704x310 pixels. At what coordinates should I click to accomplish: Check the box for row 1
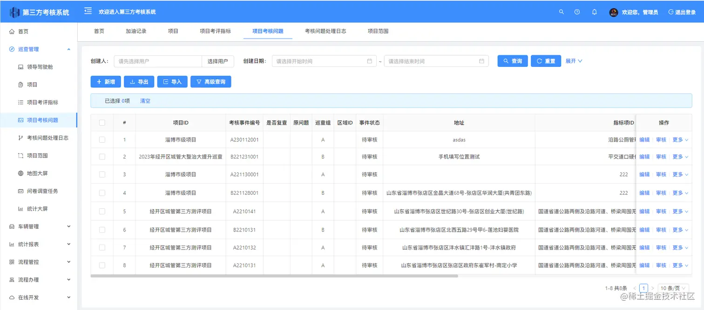pyautogui.click(x=102, y=139)
